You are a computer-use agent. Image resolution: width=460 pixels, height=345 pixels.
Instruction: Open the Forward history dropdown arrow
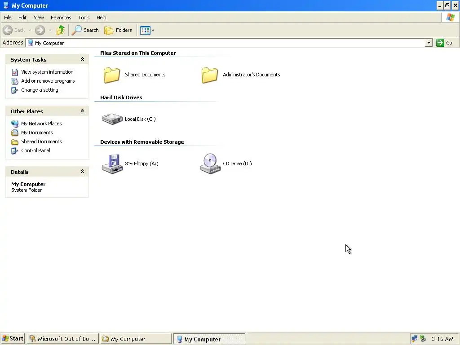coord(50,30)
